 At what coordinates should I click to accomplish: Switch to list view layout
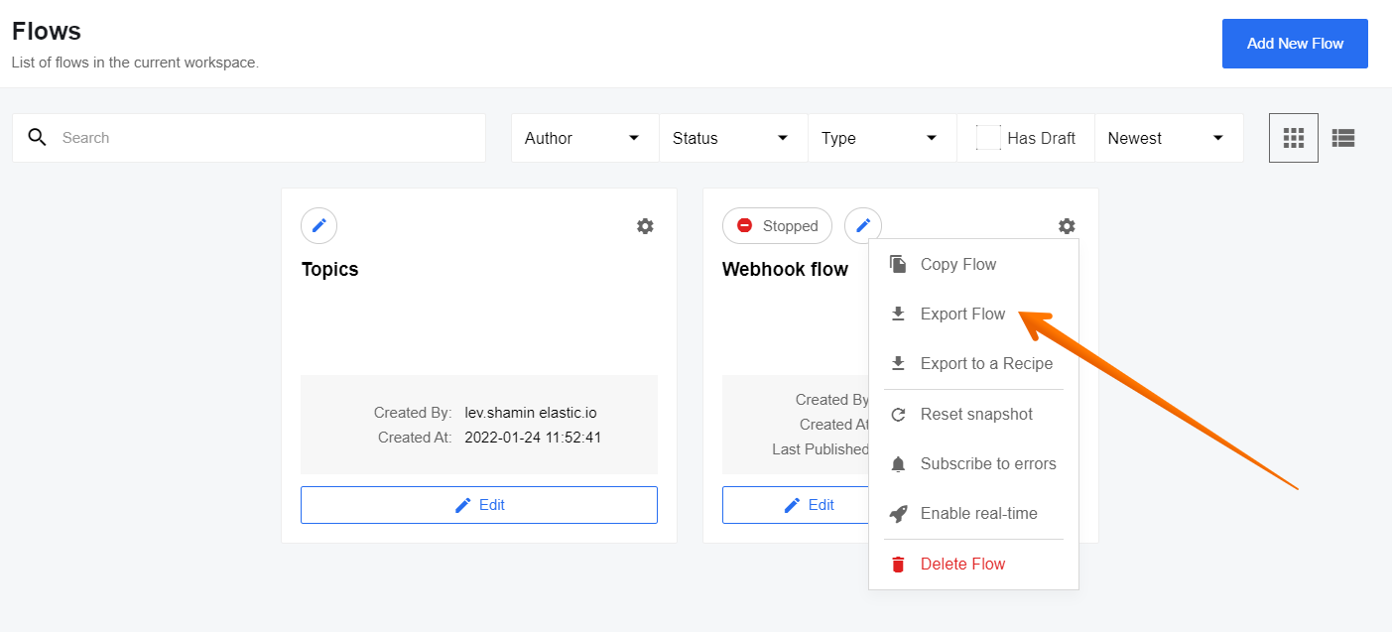[1343, 138]
